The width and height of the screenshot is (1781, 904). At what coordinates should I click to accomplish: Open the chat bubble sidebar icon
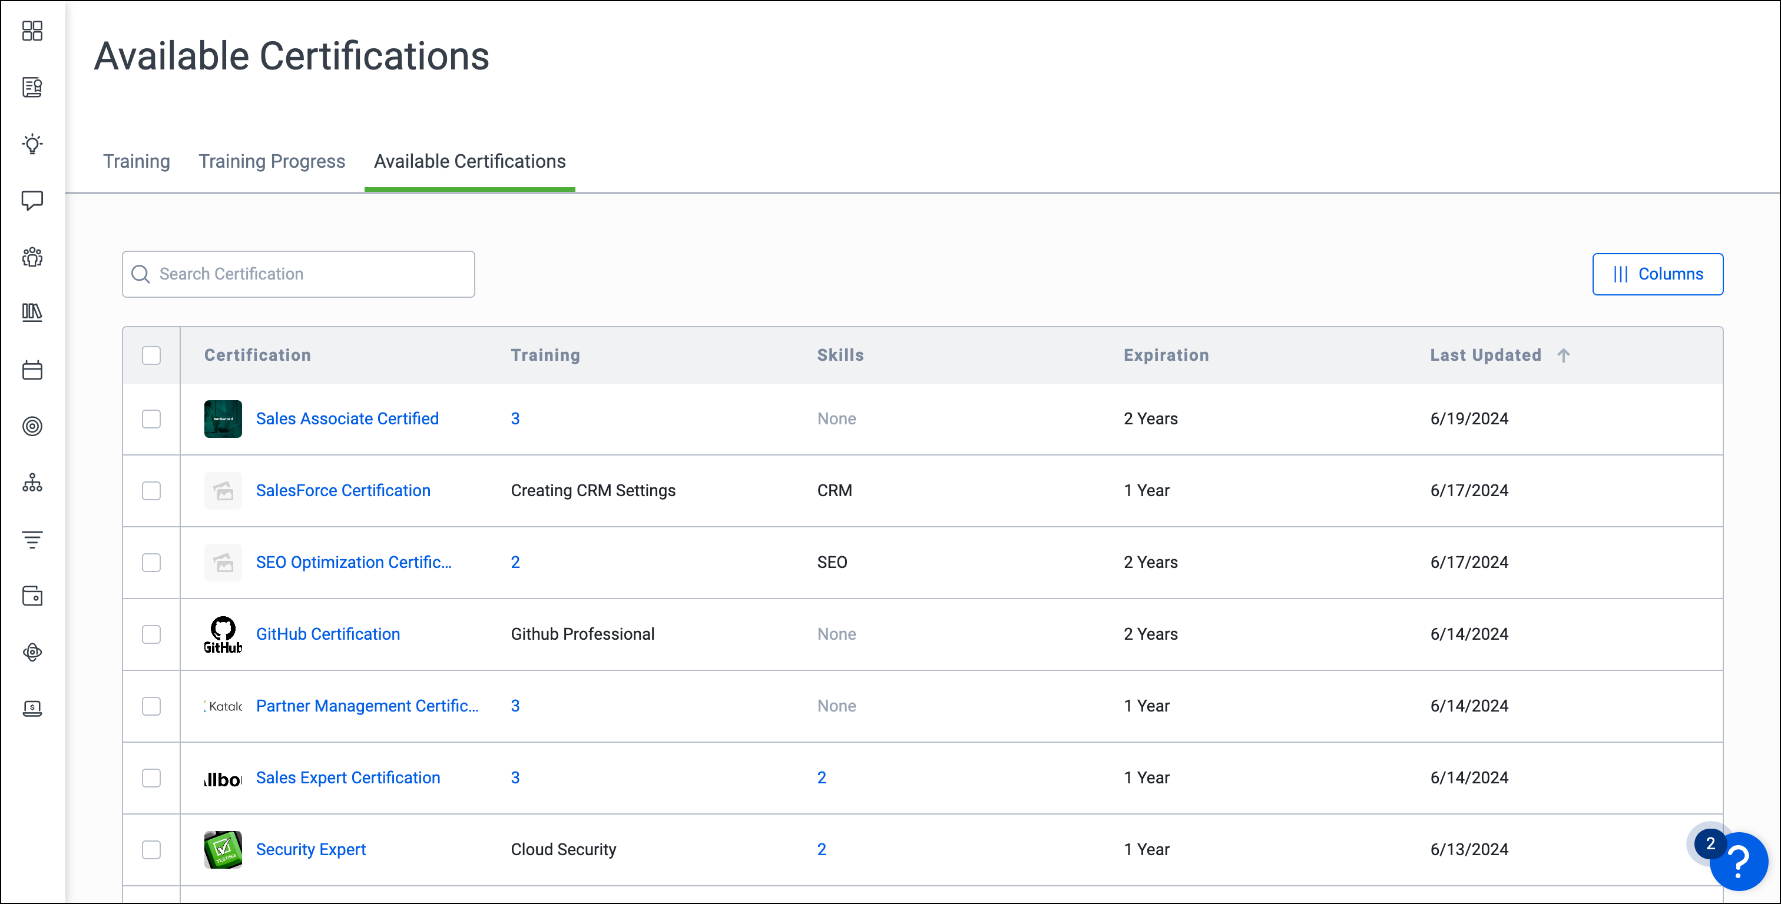pos(32,201)
